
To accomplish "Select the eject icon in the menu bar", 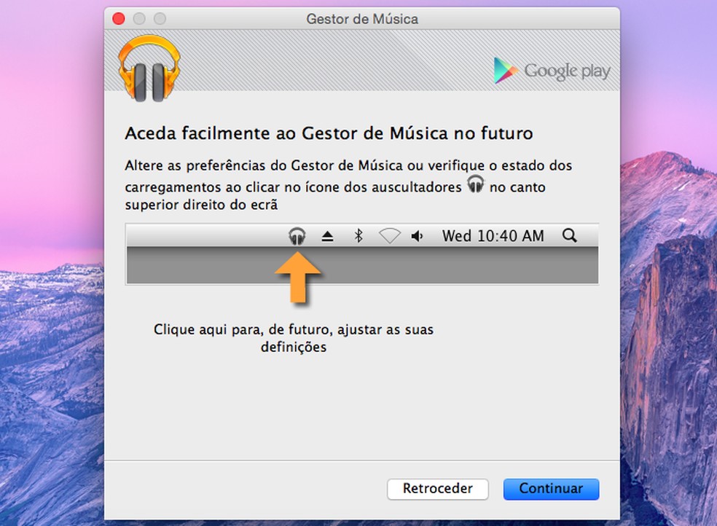I will click(328, 235).
